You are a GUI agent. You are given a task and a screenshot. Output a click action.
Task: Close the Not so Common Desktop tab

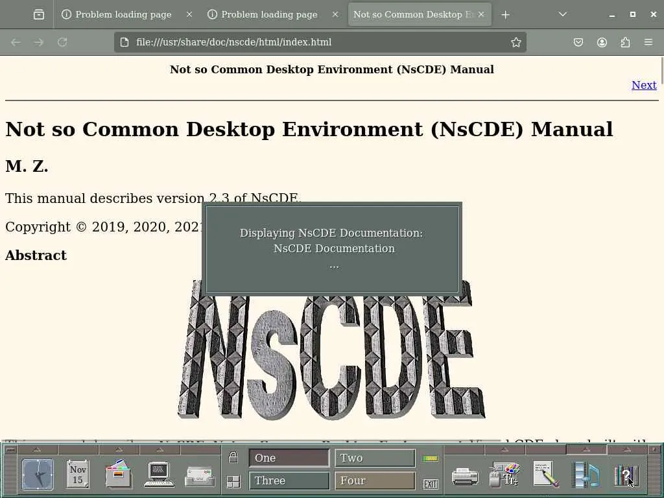(481, 14)
